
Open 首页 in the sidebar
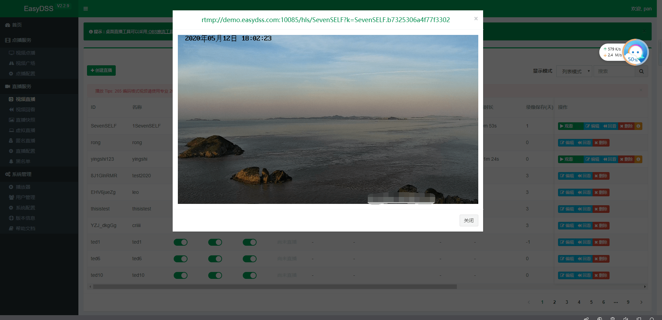coord(17,25)
